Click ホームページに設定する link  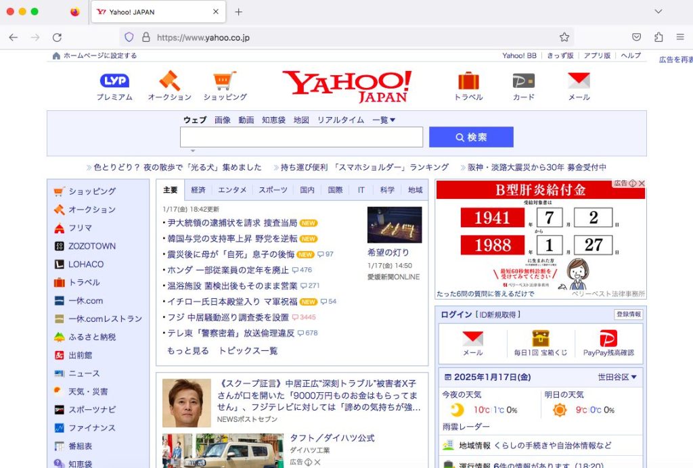100,55
